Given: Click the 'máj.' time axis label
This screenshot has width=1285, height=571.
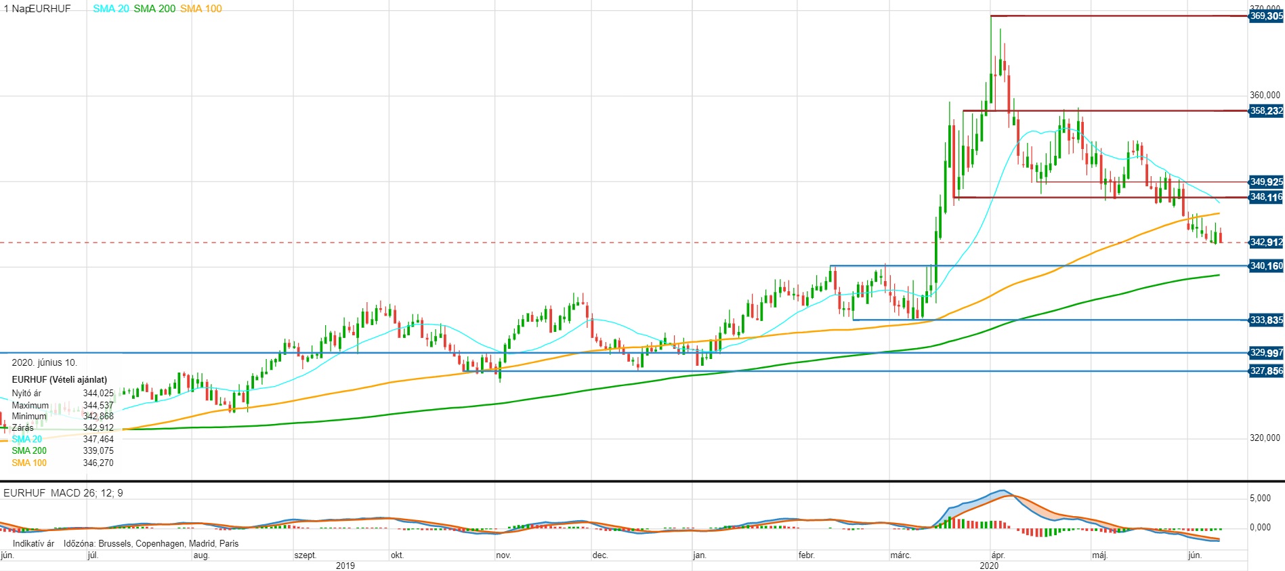Looking at the screenshot, I should pos(1099,555).
